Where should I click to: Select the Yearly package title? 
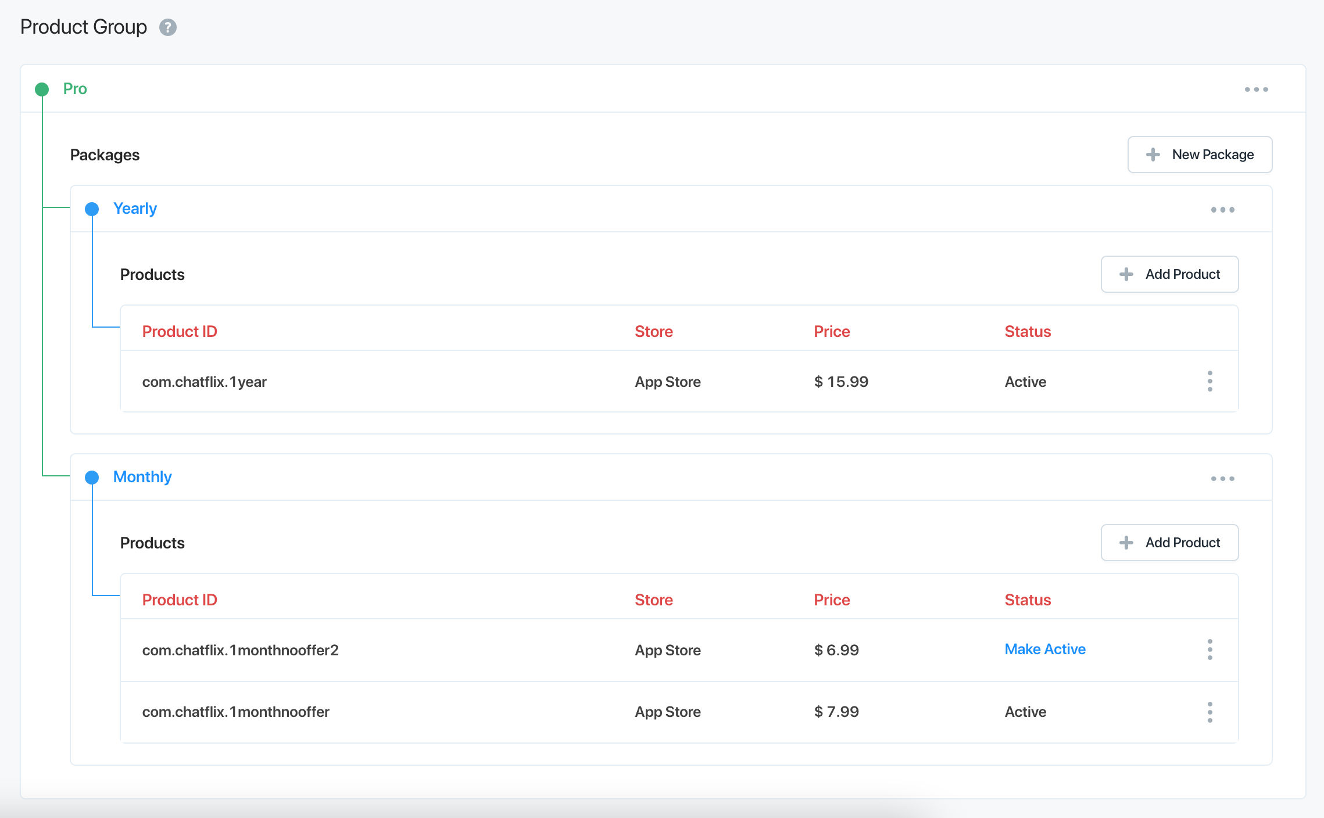point(135,209)
